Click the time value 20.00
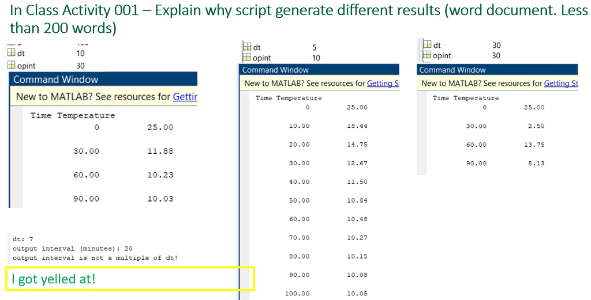 pos(300,145)
